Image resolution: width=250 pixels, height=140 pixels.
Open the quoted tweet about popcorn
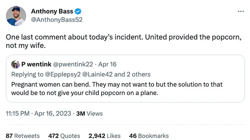[125, 78]
